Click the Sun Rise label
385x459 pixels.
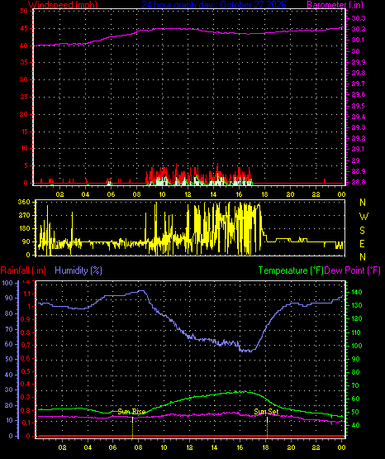click(131, 412)
